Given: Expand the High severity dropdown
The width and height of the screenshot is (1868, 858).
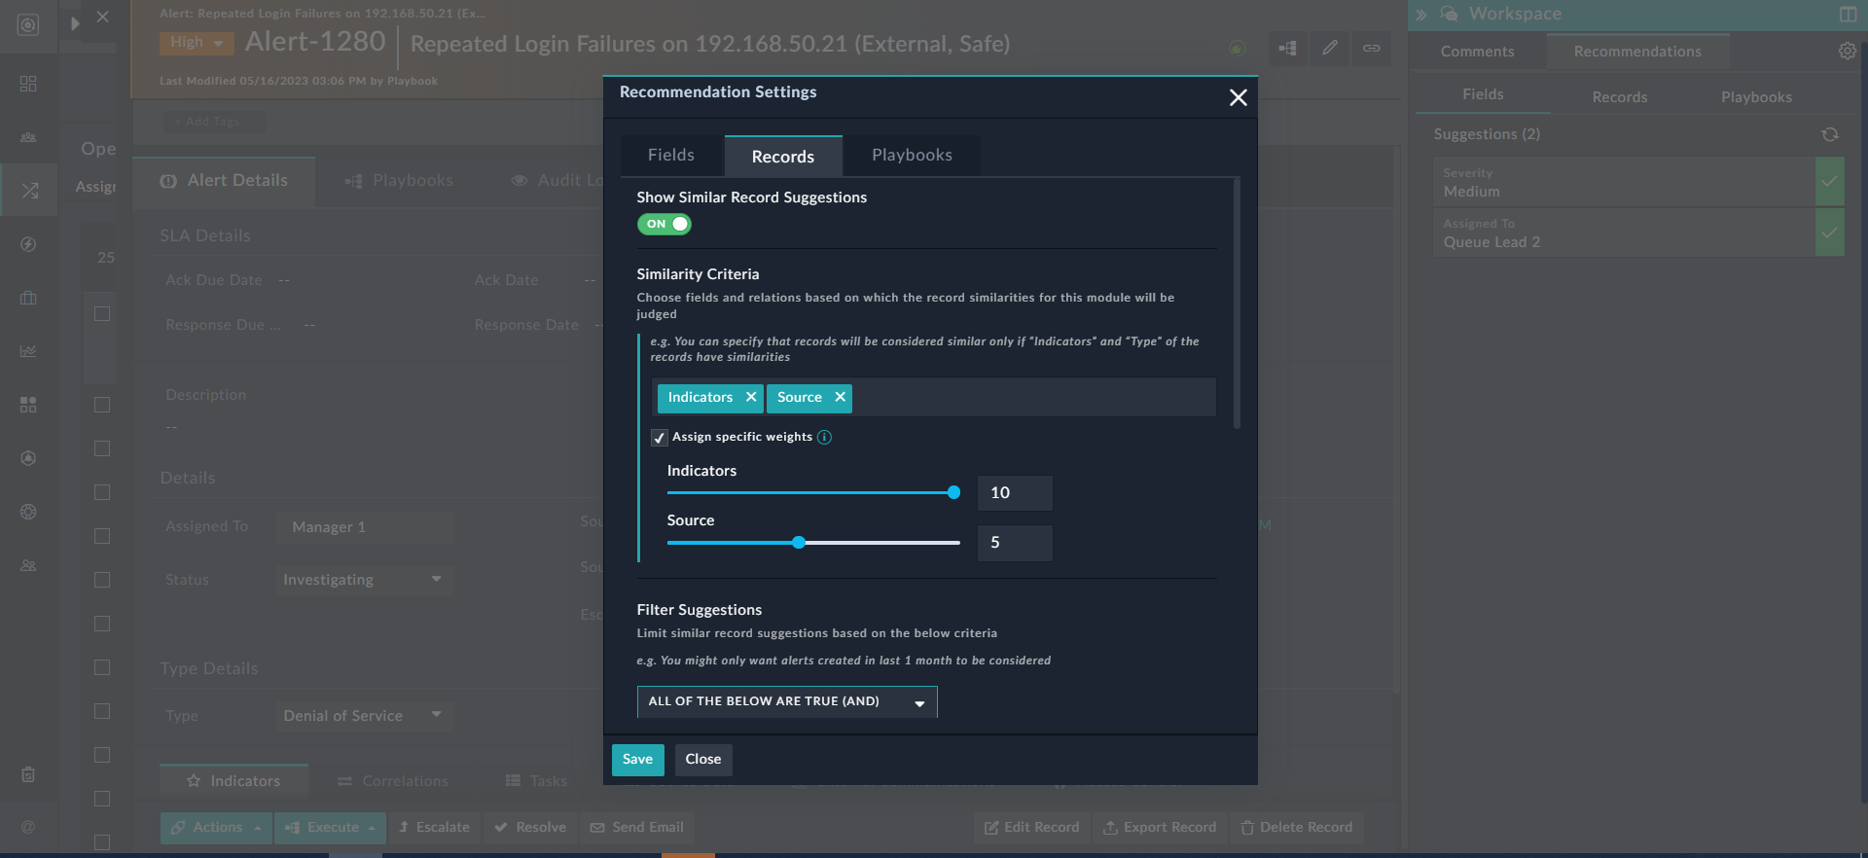Looking at the screenshot, I should pos(197,43).
